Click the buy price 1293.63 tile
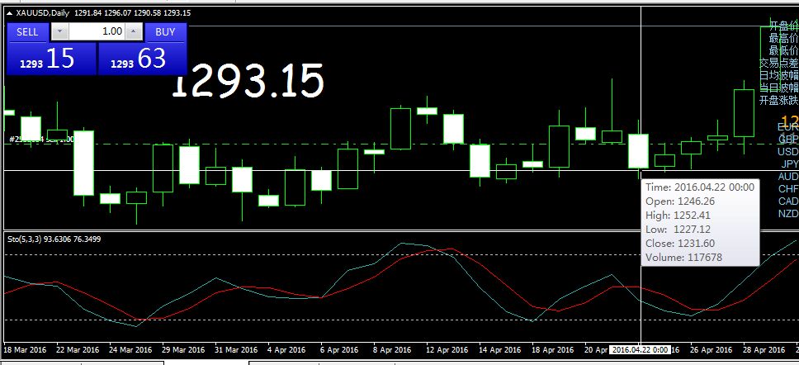This screenshot has width=799, height=365. [142, 59]
